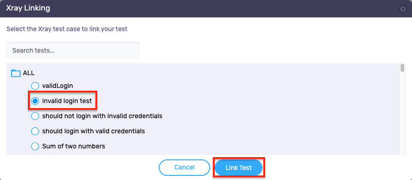Confirm with the Link Test button
The height and width of the screenshot is (180, 412).
click(x=239, y=168)
